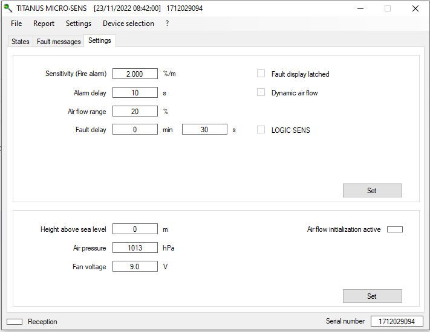Click the Sensitivity (Fire alarm) label
The height and width of the screenshot is (332, 430).
pos(76,74)
